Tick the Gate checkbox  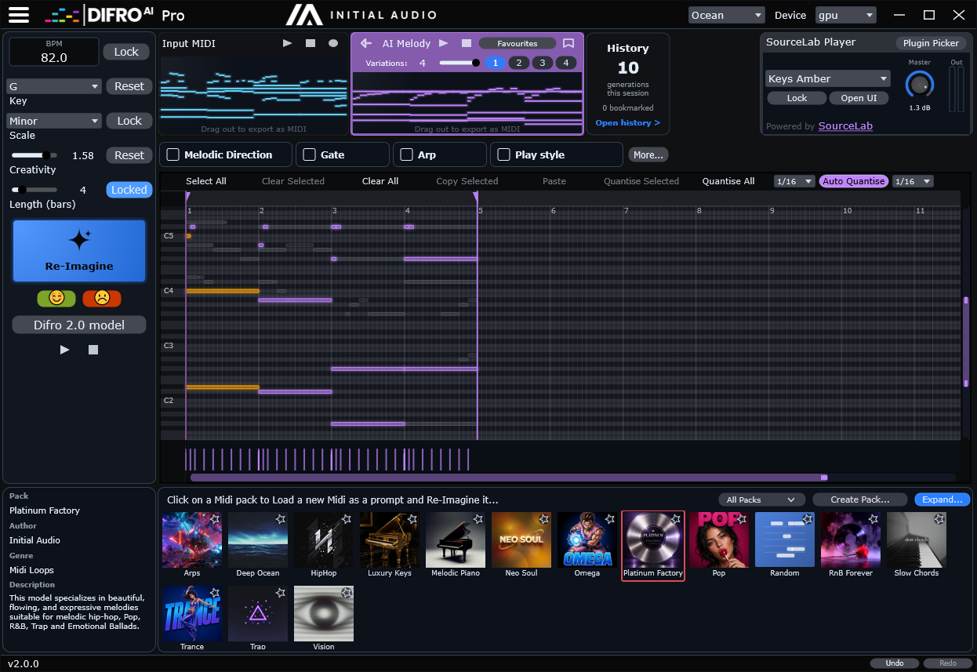coord(310,154)
